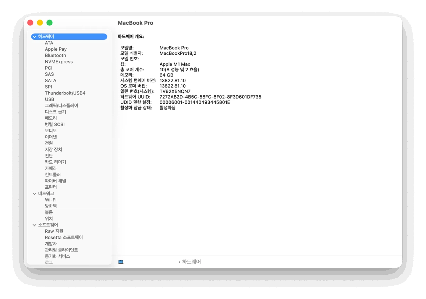The width and height of the screenshot is (426, 299).
Task: Click the serial number TV62X5NQN7
Action: (x=175, y=91)
